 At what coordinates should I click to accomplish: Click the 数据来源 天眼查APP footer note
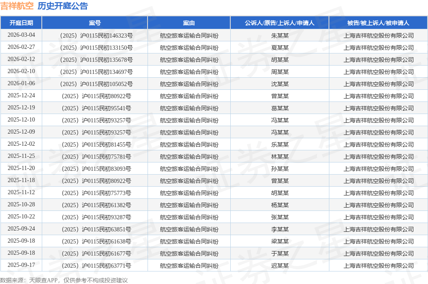64,280
